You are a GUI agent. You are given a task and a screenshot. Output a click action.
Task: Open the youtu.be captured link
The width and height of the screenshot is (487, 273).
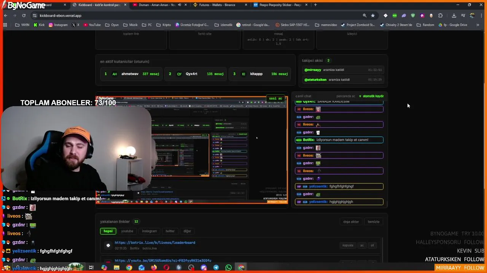pyautogui.click(x=163, y=260)
